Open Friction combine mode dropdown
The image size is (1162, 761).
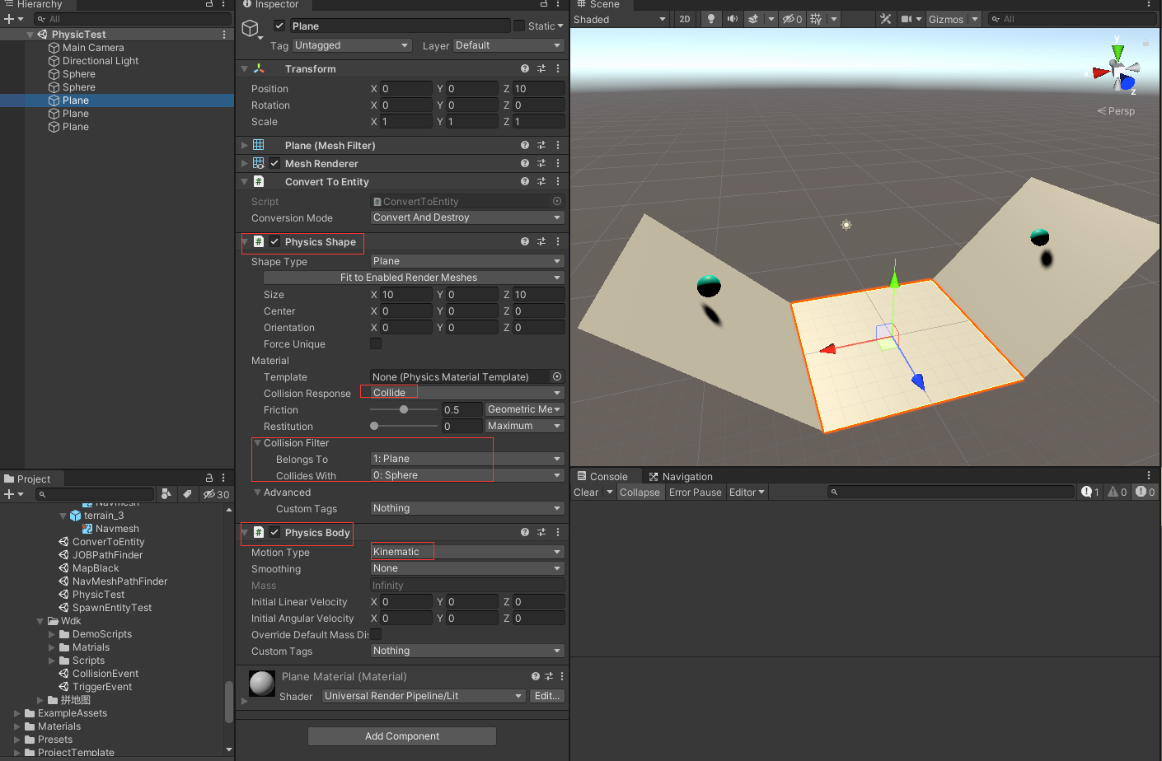(524, 409)
